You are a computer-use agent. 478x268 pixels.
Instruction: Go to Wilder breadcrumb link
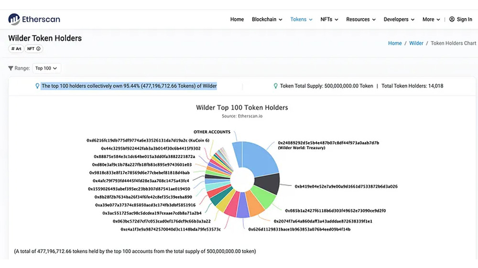click(x=416, y=43)
